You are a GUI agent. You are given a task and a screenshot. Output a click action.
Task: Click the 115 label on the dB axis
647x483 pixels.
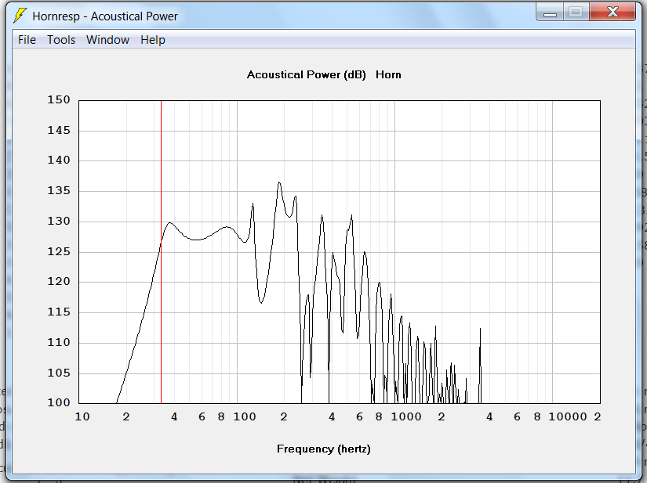point(59,312)
